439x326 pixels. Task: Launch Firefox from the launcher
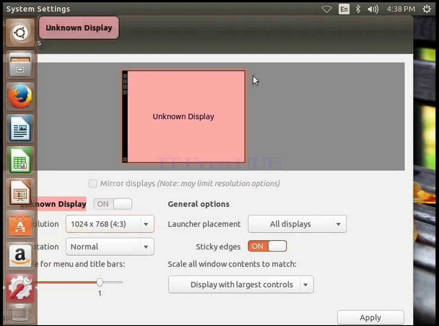point(20,97)
